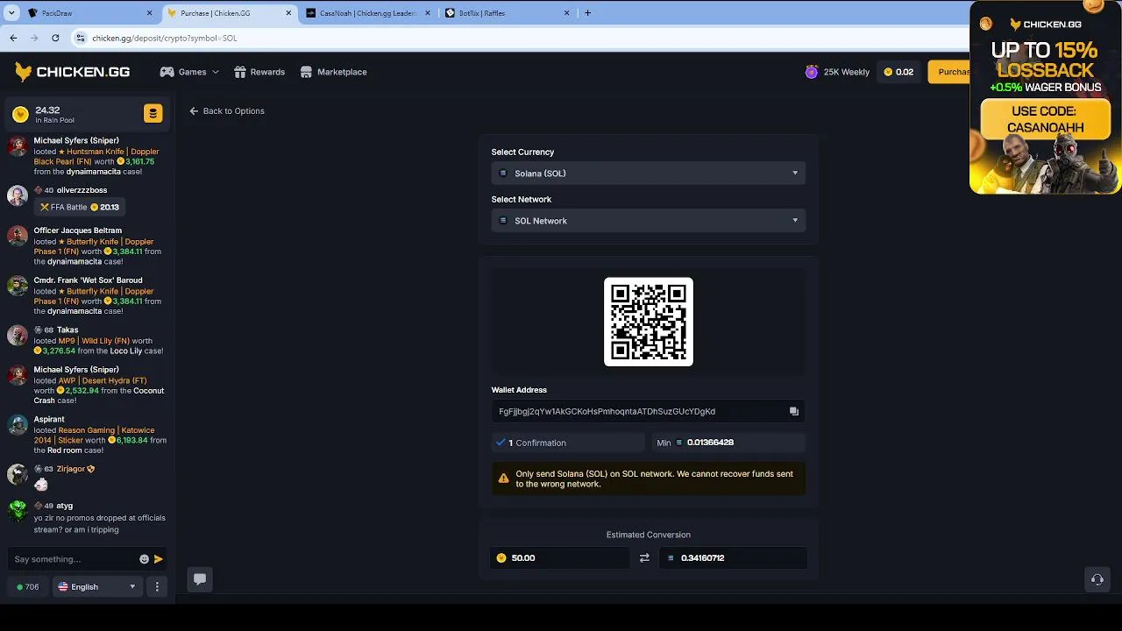Expand the Select Network dropdown
1122x631 pixels.
[648, 221]
